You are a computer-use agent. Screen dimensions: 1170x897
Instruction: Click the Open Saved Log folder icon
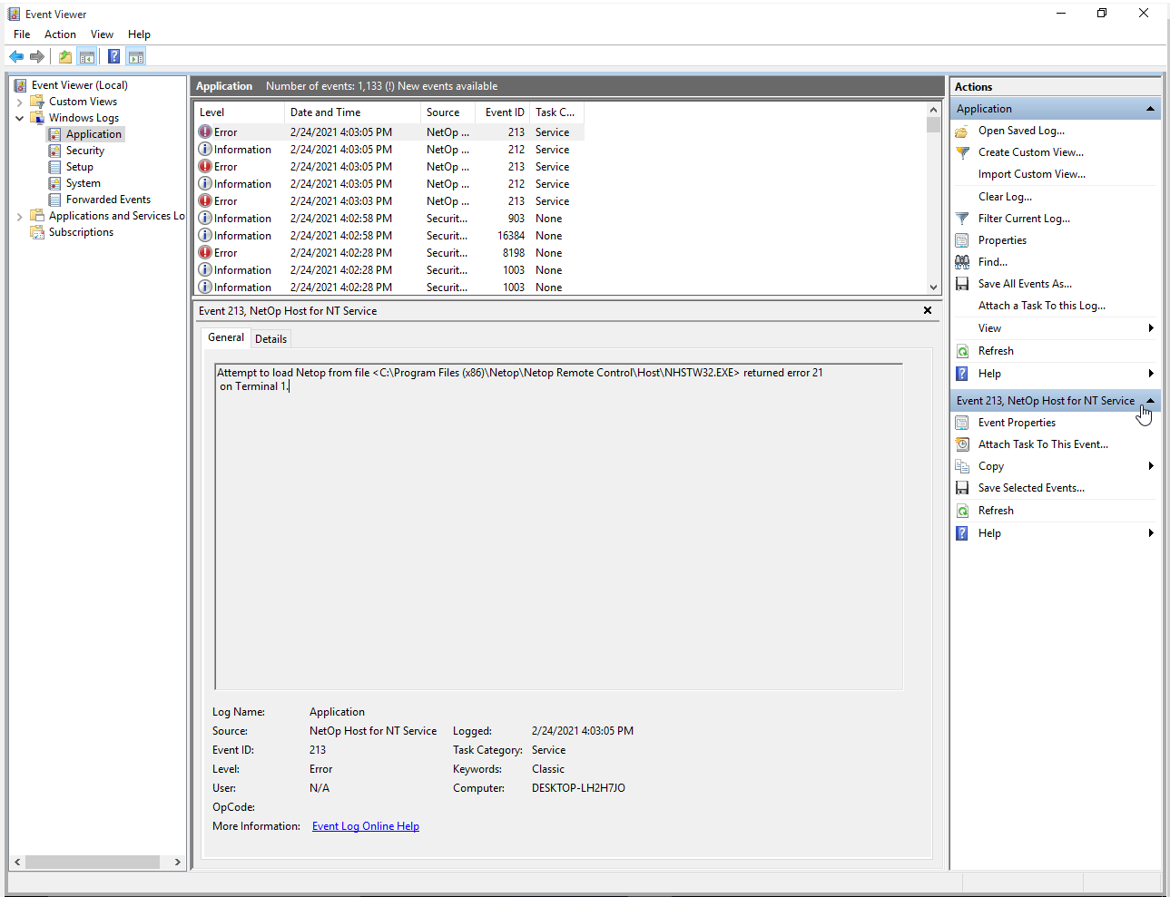[962, 131]
